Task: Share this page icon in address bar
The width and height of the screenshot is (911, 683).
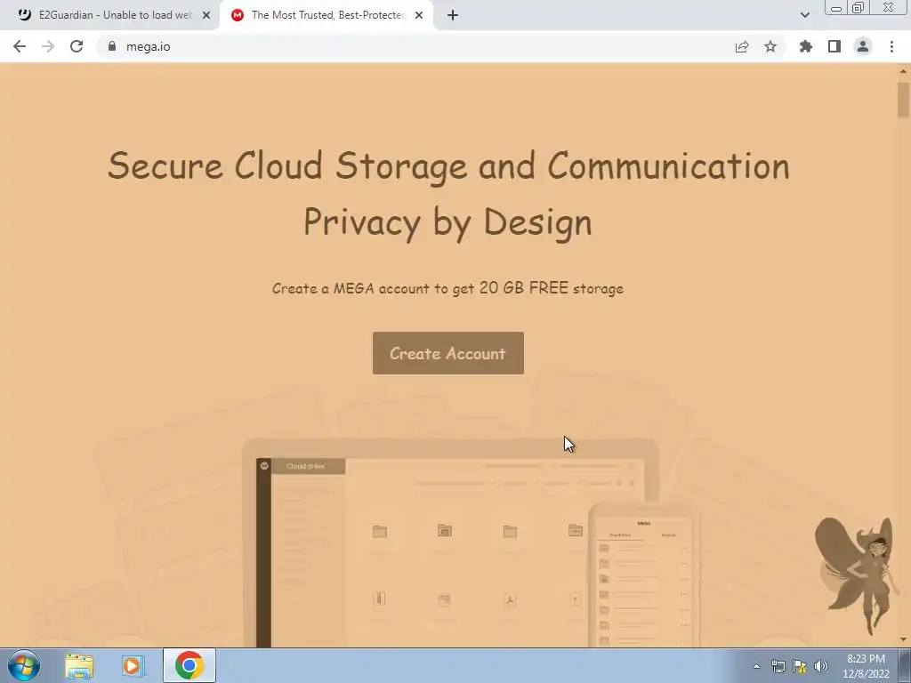Action: click(x=742, y=46)
